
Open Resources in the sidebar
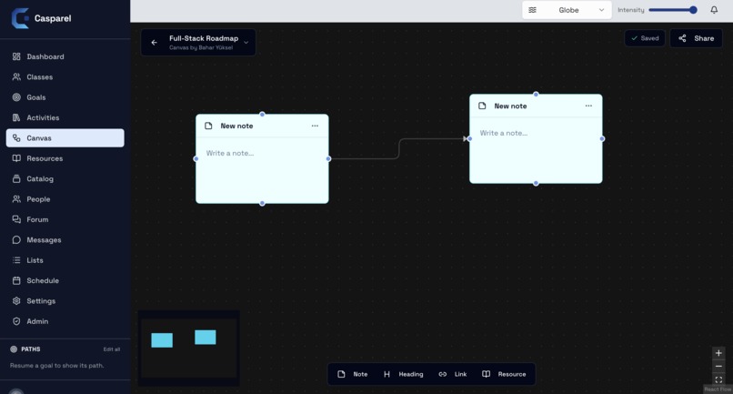(x=65, y=158)
